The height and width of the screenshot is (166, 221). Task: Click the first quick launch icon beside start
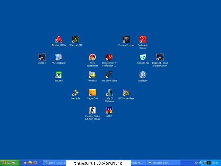tap(25, 163)
